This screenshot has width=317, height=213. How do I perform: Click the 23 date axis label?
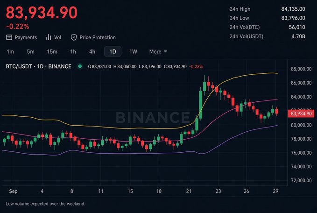[x=218, y=191]
